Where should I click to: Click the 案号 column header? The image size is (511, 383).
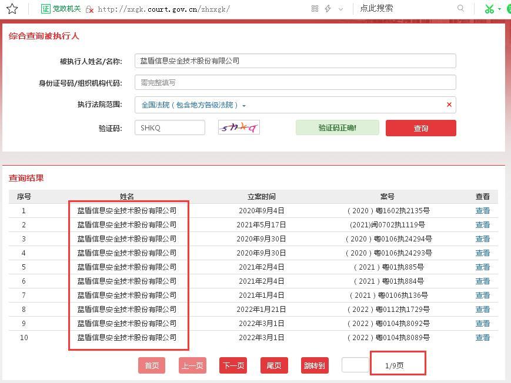coord(388,196)
